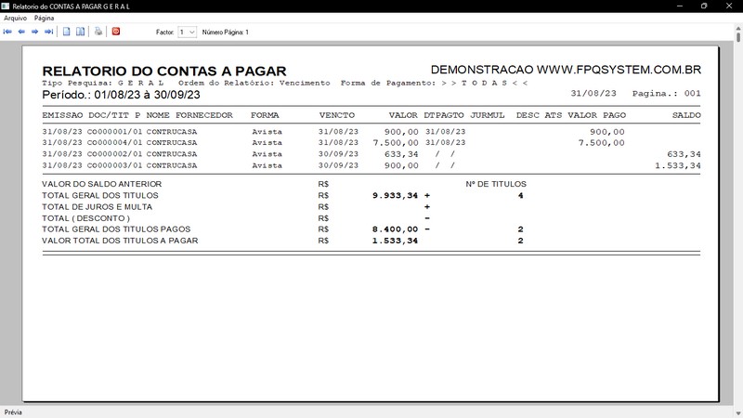Jump to the last page arrow
Screen dimensions: 743x418
[49, 32]
